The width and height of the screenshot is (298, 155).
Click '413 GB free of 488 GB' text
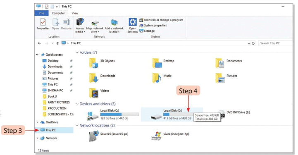point(177,118)
